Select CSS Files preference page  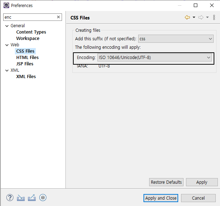coord(25,51)
